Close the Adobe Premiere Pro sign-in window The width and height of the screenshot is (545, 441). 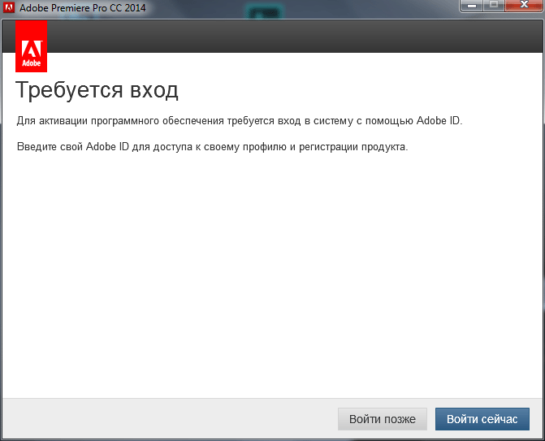click(x=524, y=6)
